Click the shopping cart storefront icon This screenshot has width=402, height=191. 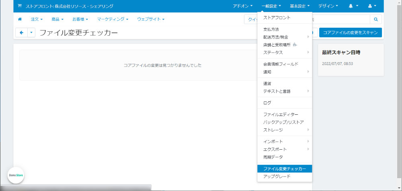(x=20, y=6)
